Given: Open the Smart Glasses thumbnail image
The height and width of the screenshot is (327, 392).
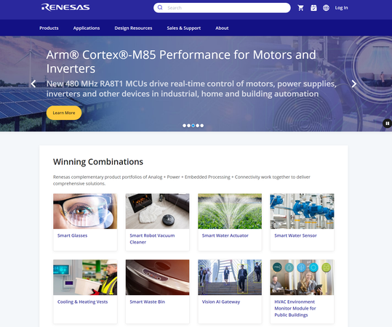Looking at the screenshot, I should (85, 211).
